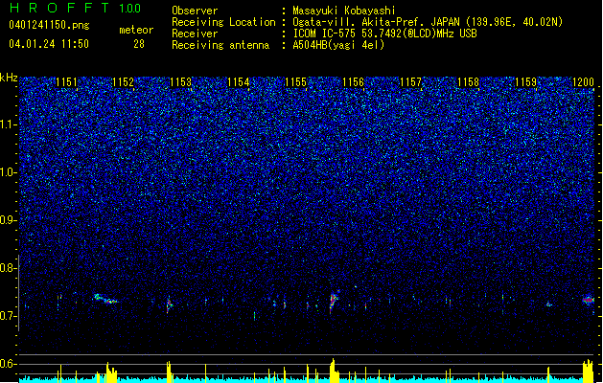Click the 1154 time marker
Viewport: 603px width, 383px height.
click(x=238, y=82)
